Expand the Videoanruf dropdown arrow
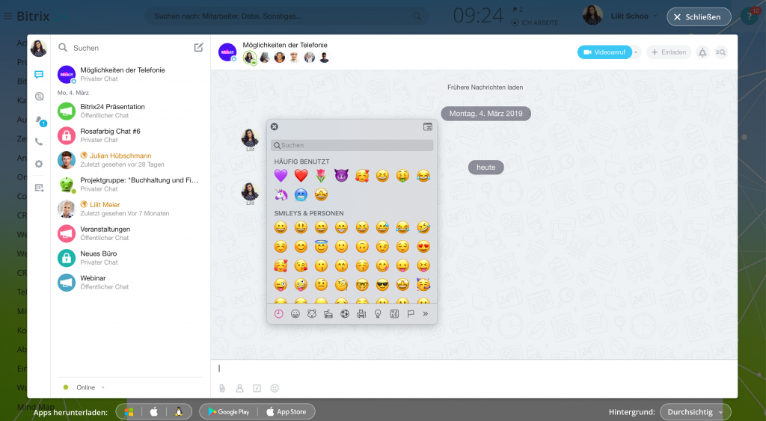 point(637,52)
